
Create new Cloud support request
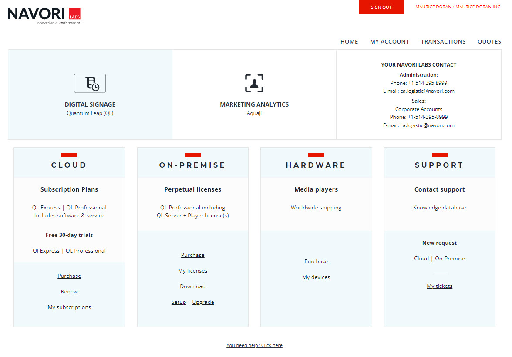[x=421, y=258]
